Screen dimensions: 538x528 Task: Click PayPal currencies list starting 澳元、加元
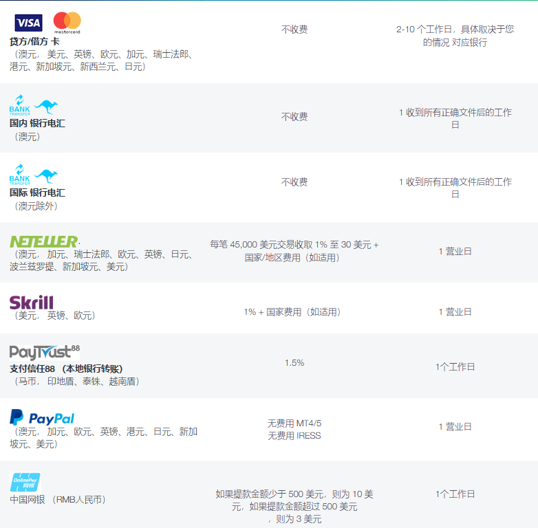pos(103,438)
